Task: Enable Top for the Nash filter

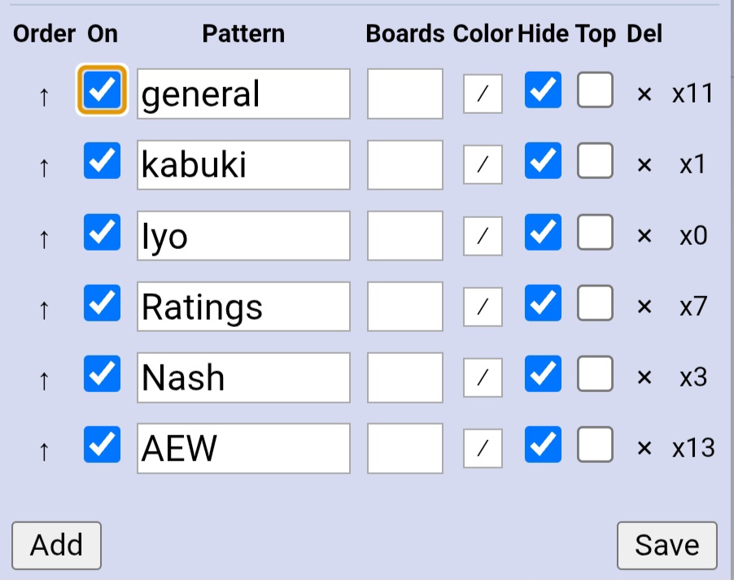Action: [595, 374]
